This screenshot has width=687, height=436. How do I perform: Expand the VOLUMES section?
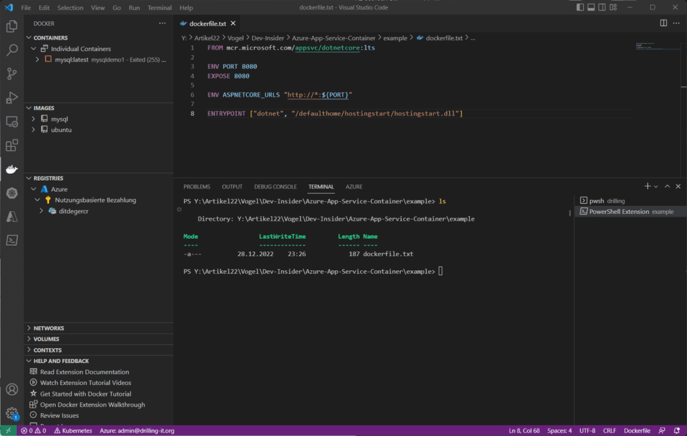(29, 339)
